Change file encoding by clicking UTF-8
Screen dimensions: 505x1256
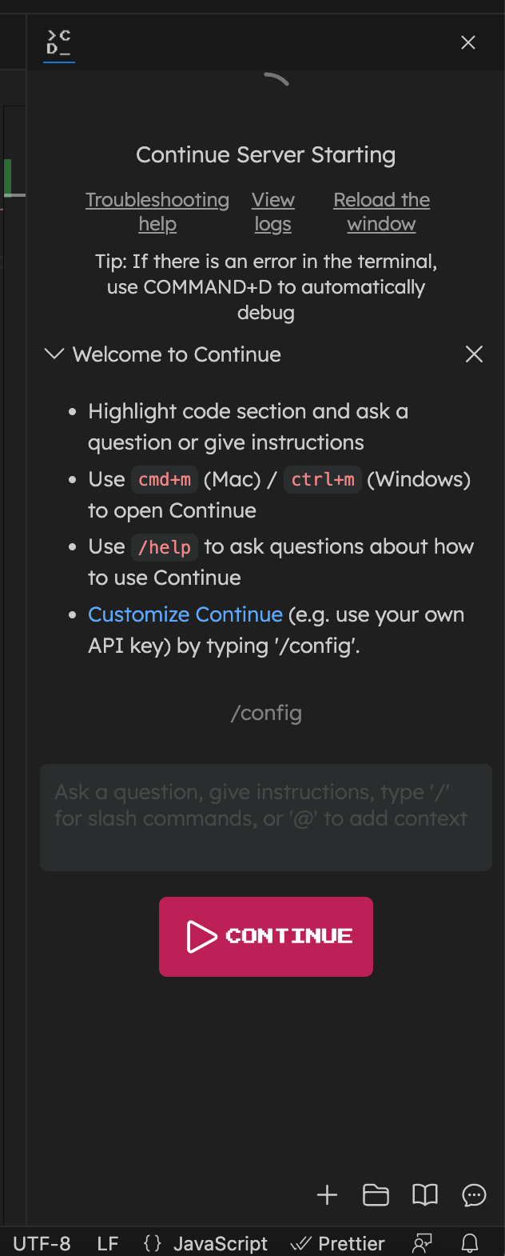[42, 1243]
